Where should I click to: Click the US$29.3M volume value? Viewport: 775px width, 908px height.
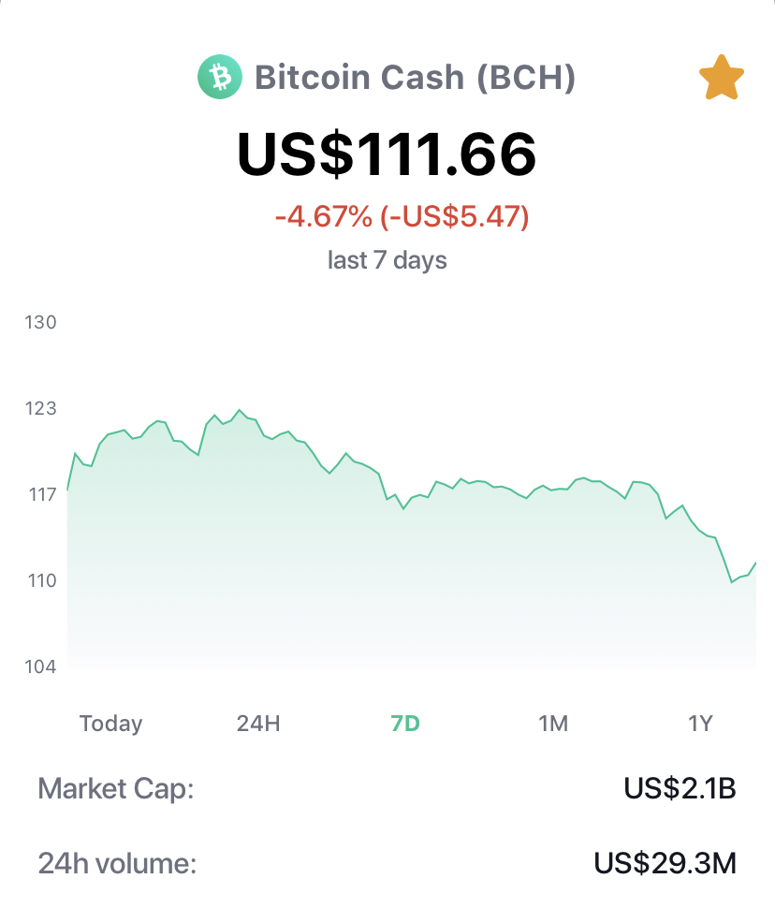coord(665,863)
